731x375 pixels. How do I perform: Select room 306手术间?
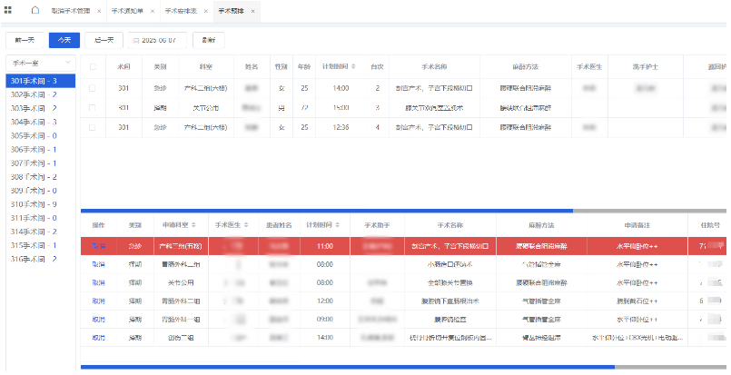[x=41, y=150]
